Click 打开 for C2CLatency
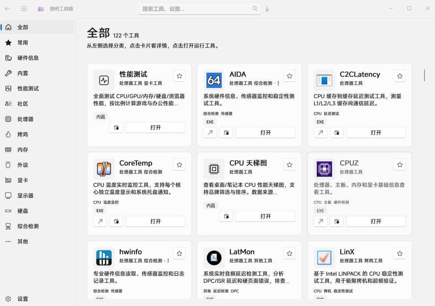Screen dimensions: 435x306 click(376, 133)
